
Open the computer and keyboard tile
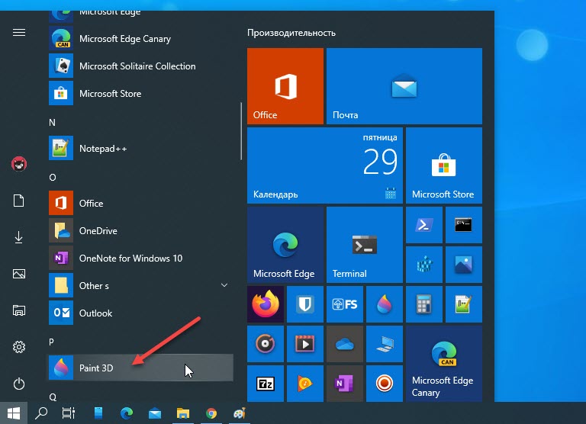pos(385,344)
